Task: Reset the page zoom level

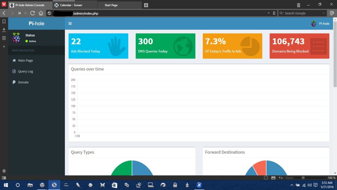Action: click(x=289, y=178)
